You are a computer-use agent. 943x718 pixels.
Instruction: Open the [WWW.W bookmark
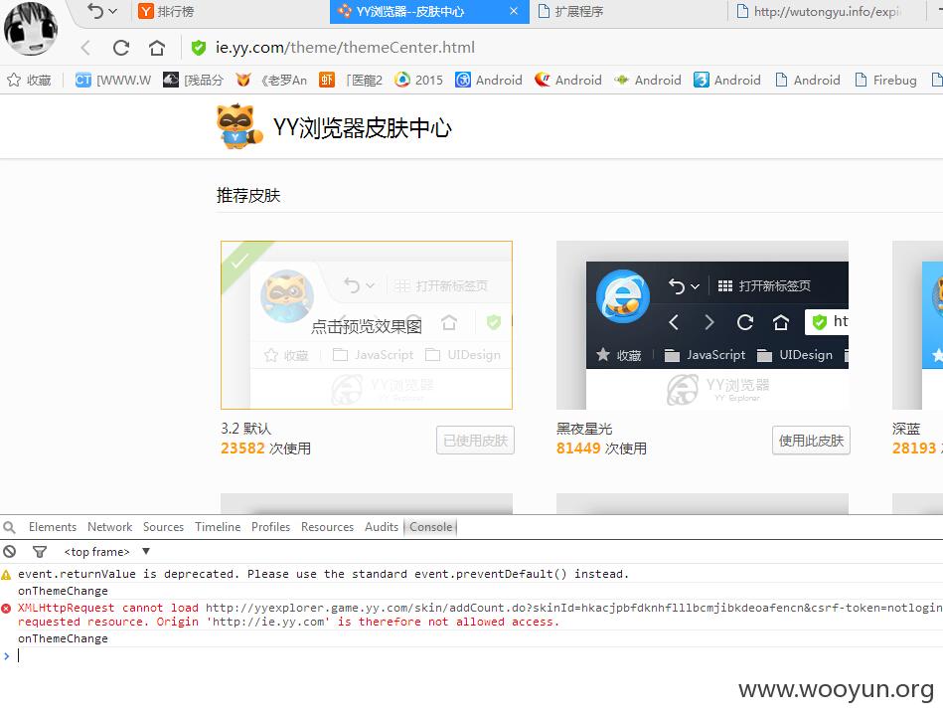click(x=112, y=80)
